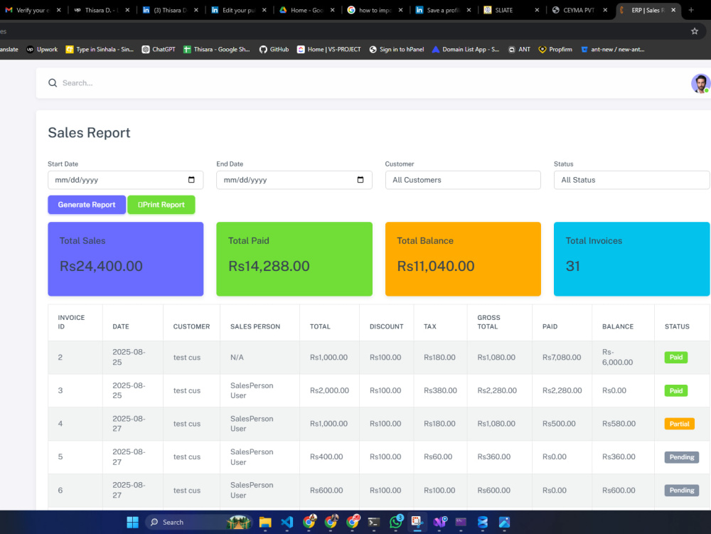This screenshot has height=534, width=711.
Task: Click the Partial badge for invoice 4
Action: click(x=679, y=424)
